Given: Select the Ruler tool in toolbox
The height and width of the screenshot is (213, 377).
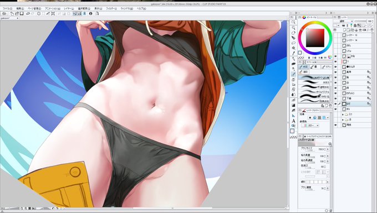Looking at the screenshot, I should coord(293,116).
